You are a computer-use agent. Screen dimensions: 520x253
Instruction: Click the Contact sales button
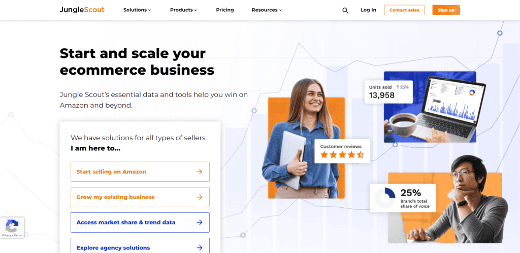pyautogui.click(x=404, y=10)
